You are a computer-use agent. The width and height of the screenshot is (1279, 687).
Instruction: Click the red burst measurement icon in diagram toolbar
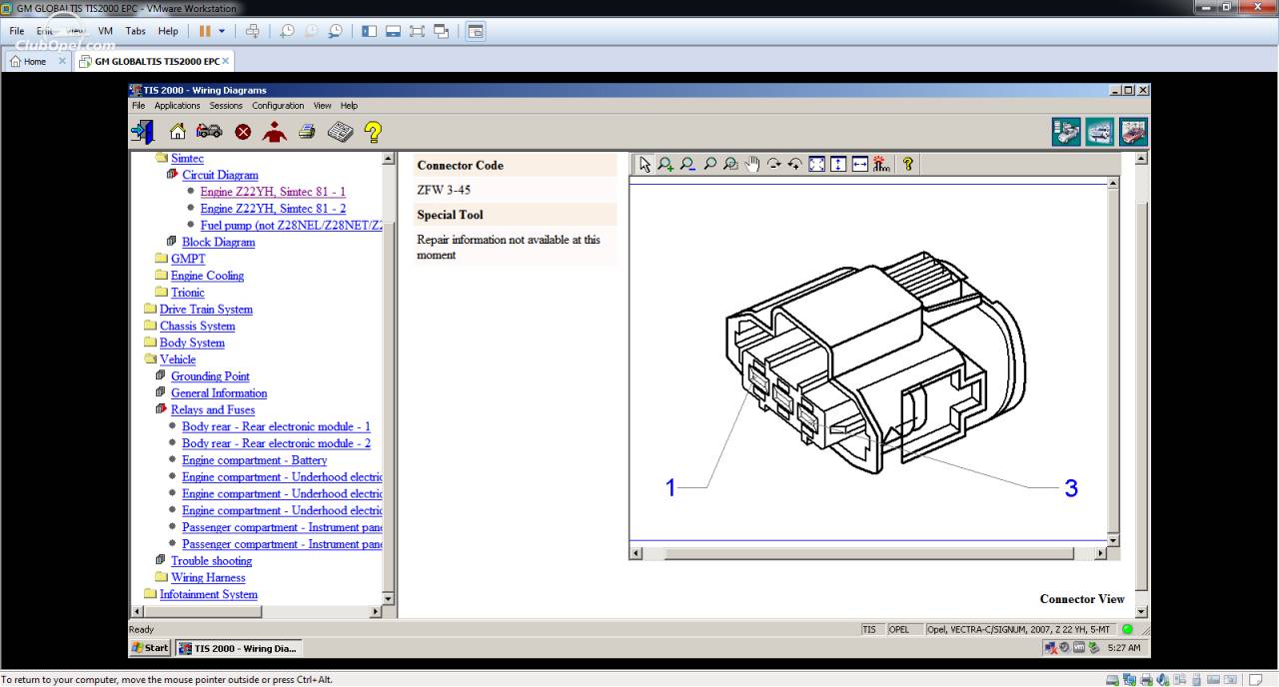(881, 165)
